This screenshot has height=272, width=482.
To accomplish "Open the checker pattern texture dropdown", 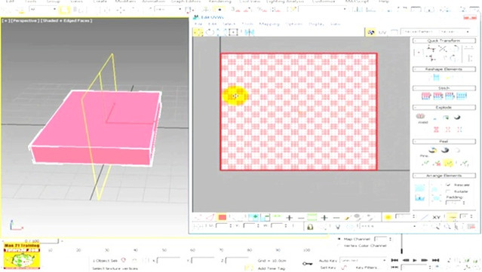I will 436,32.
